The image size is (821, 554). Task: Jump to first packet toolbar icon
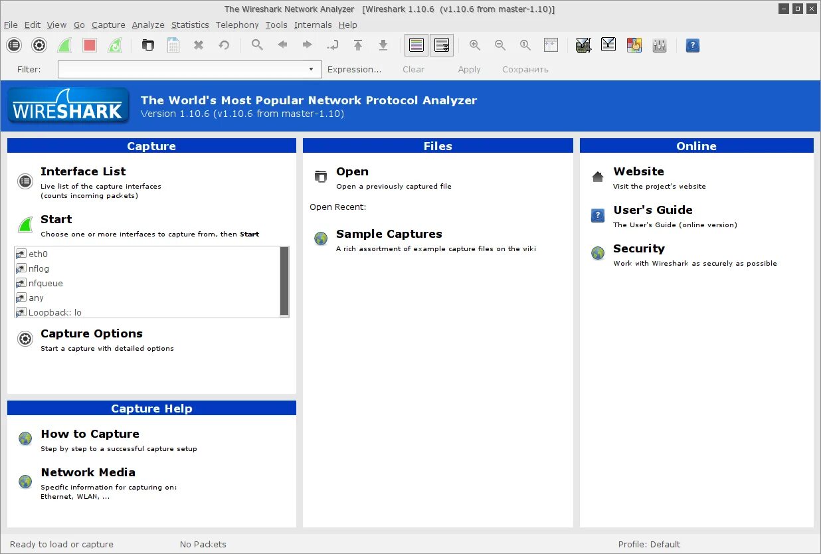point(358,45)
